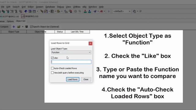The height and width of the screenshot is (110, 196).
Task: Click the save disk icon before Specify Object Set
Action: point(27,27)
